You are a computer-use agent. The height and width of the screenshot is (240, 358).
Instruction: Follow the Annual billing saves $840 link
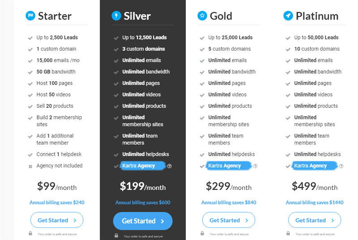click(x=229, y=202)
